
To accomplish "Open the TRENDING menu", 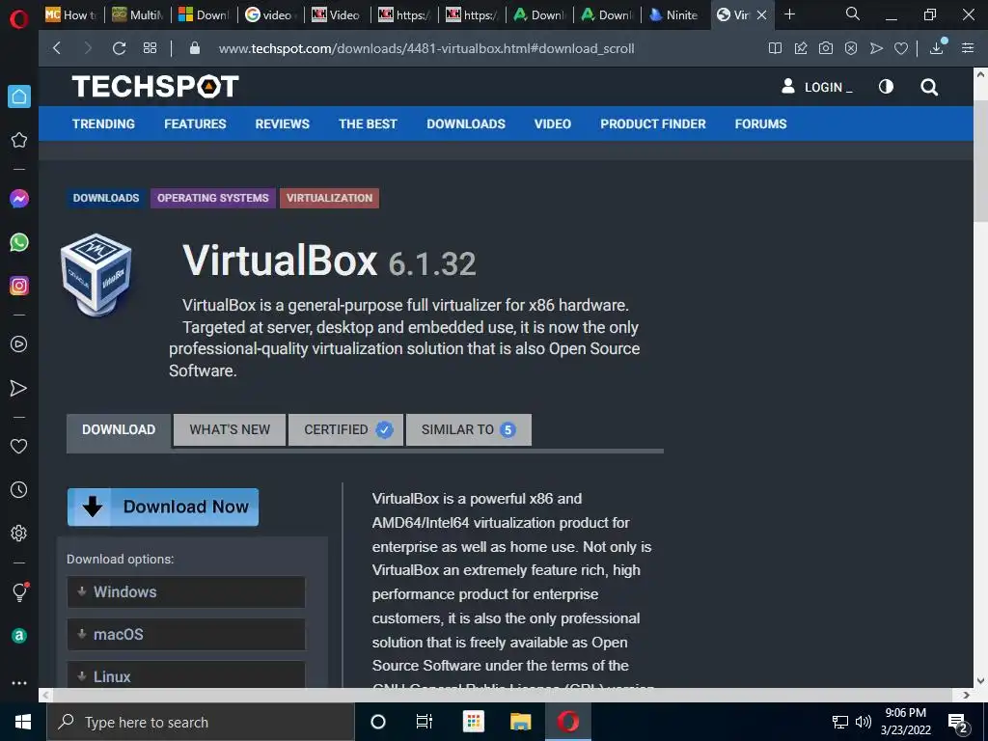I will click(x=103, y=124).
